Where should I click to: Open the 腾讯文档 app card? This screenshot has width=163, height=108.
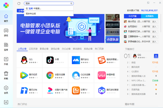(x=30, y=90)
